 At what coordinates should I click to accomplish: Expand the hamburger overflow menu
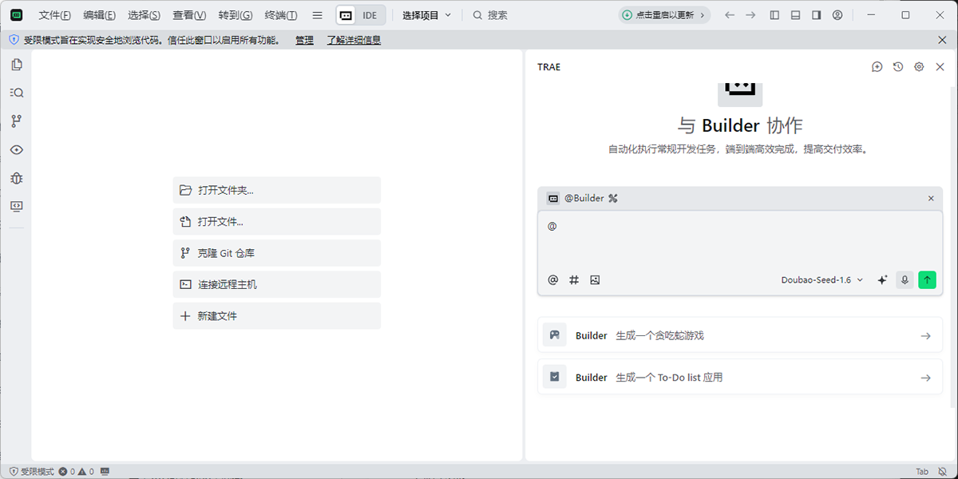tap(317, 15)
